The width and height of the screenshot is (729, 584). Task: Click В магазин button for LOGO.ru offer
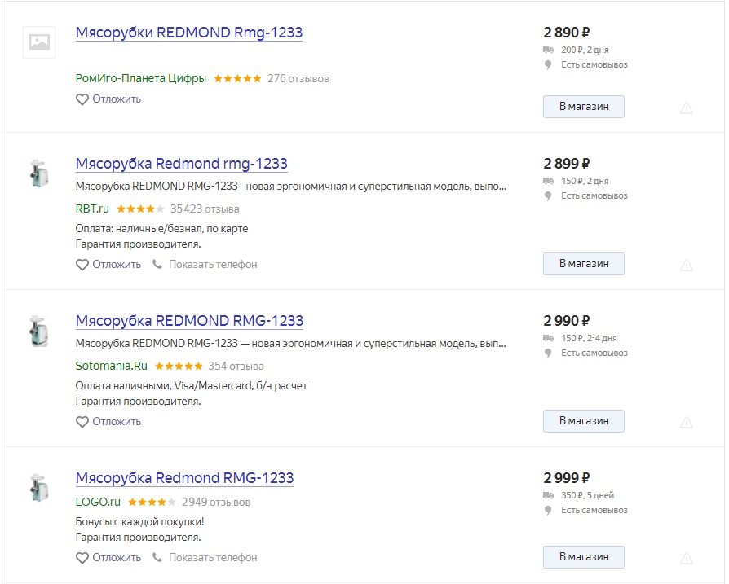click(x=584, y=557)
